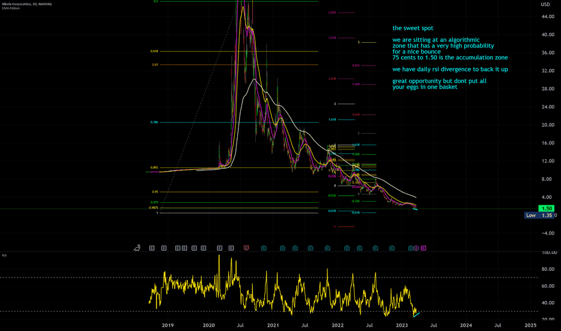This screenshot has height=331, width=561.
Task: Click the Nikola Corporation symbol title
Action: coord(27,4)
